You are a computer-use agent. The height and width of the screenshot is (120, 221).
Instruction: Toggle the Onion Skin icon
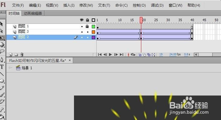pos(140,55)
